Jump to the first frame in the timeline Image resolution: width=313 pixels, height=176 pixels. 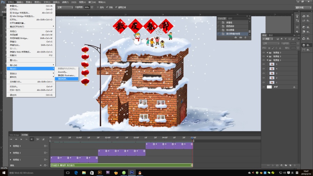pos(11,139)
